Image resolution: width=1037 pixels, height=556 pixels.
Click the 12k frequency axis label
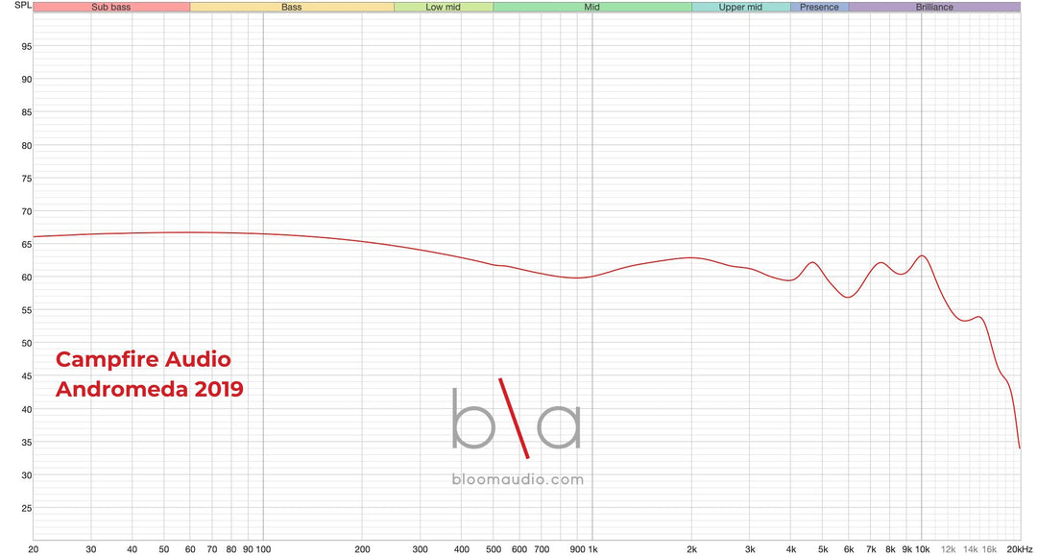949,549
